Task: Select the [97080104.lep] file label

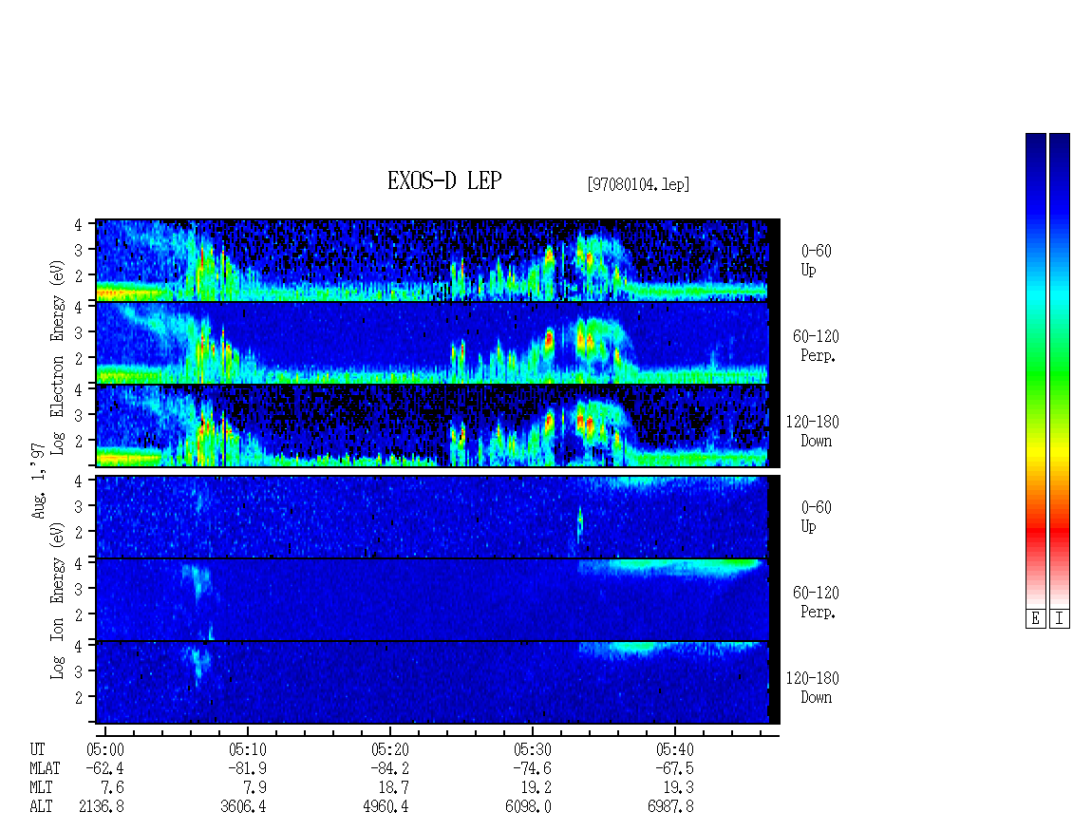Action: [x=638, y=184]
